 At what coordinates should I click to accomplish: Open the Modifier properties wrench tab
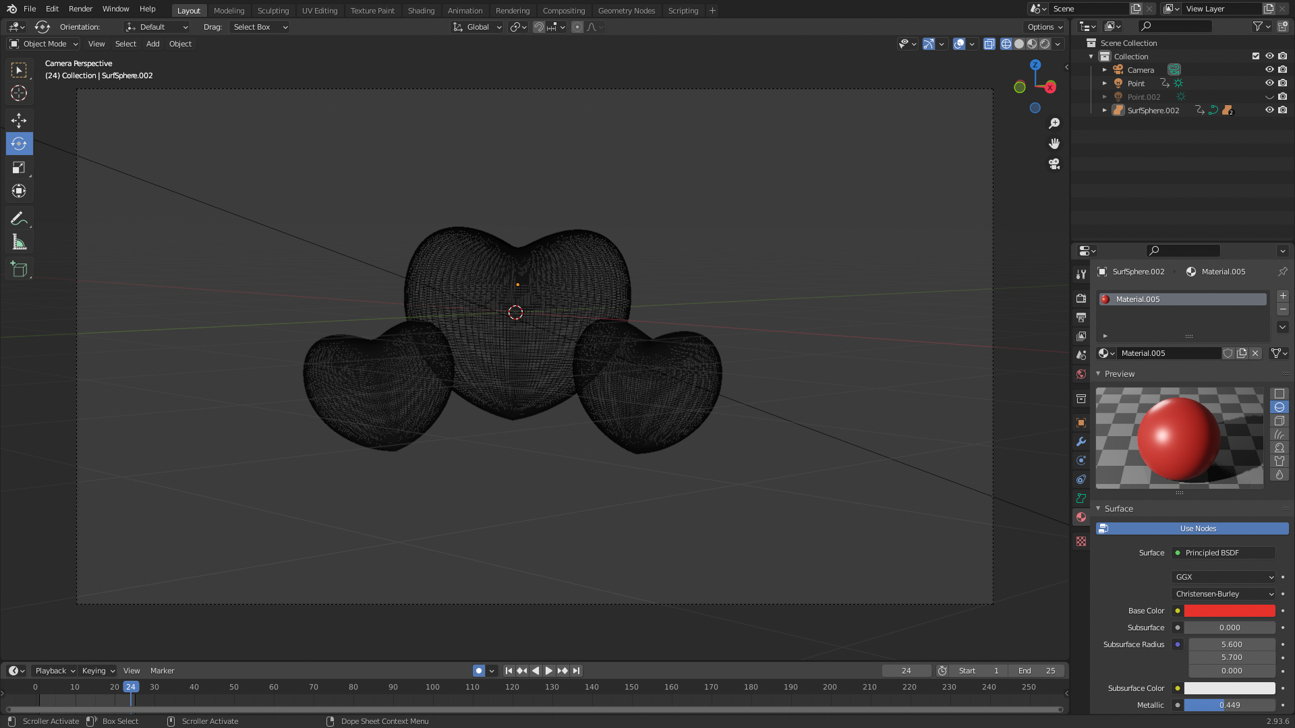click(x=1081, y=442)
